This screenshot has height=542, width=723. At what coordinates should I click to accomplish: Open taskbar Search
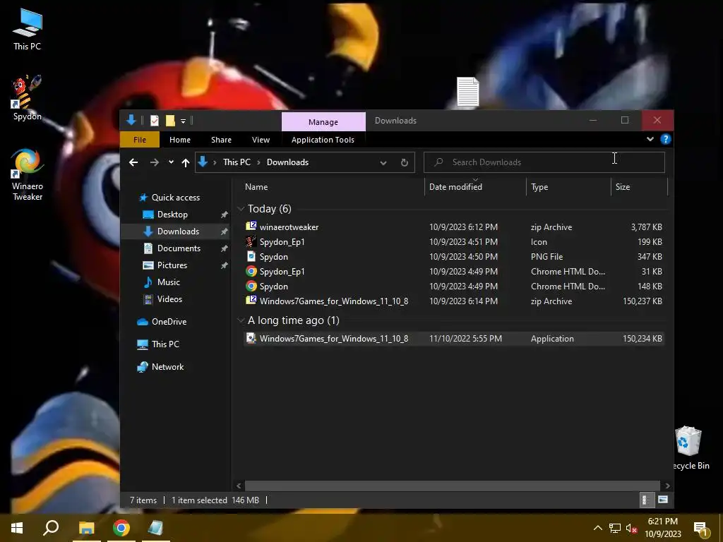point(51,528)
